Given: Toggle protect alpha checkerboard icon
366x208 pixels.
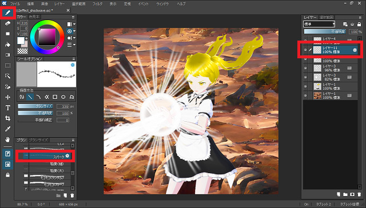Looking at the screenshot, I should click(345, 24).
